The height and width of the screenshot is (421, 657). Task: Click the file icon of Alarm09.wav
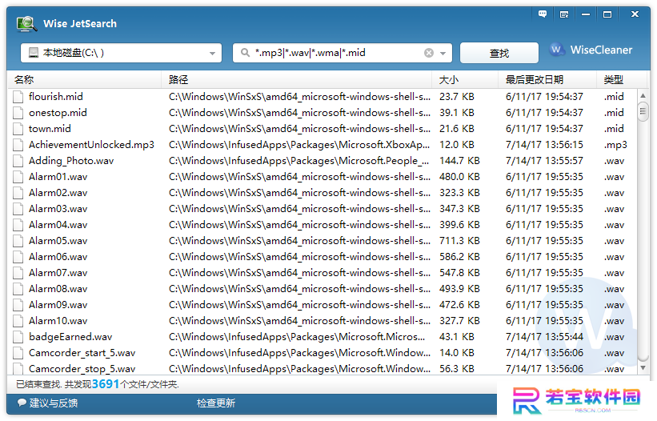coord(18,305)
